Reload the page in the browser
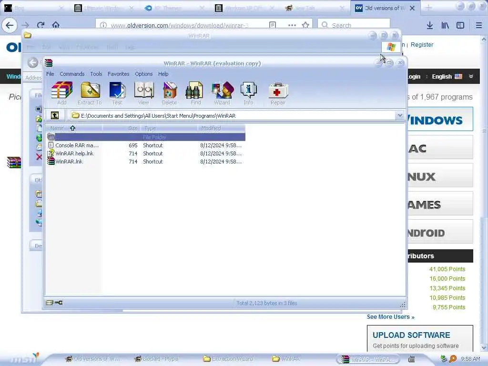Viewport: 488px width, 366px height. (x=41, y=25)
